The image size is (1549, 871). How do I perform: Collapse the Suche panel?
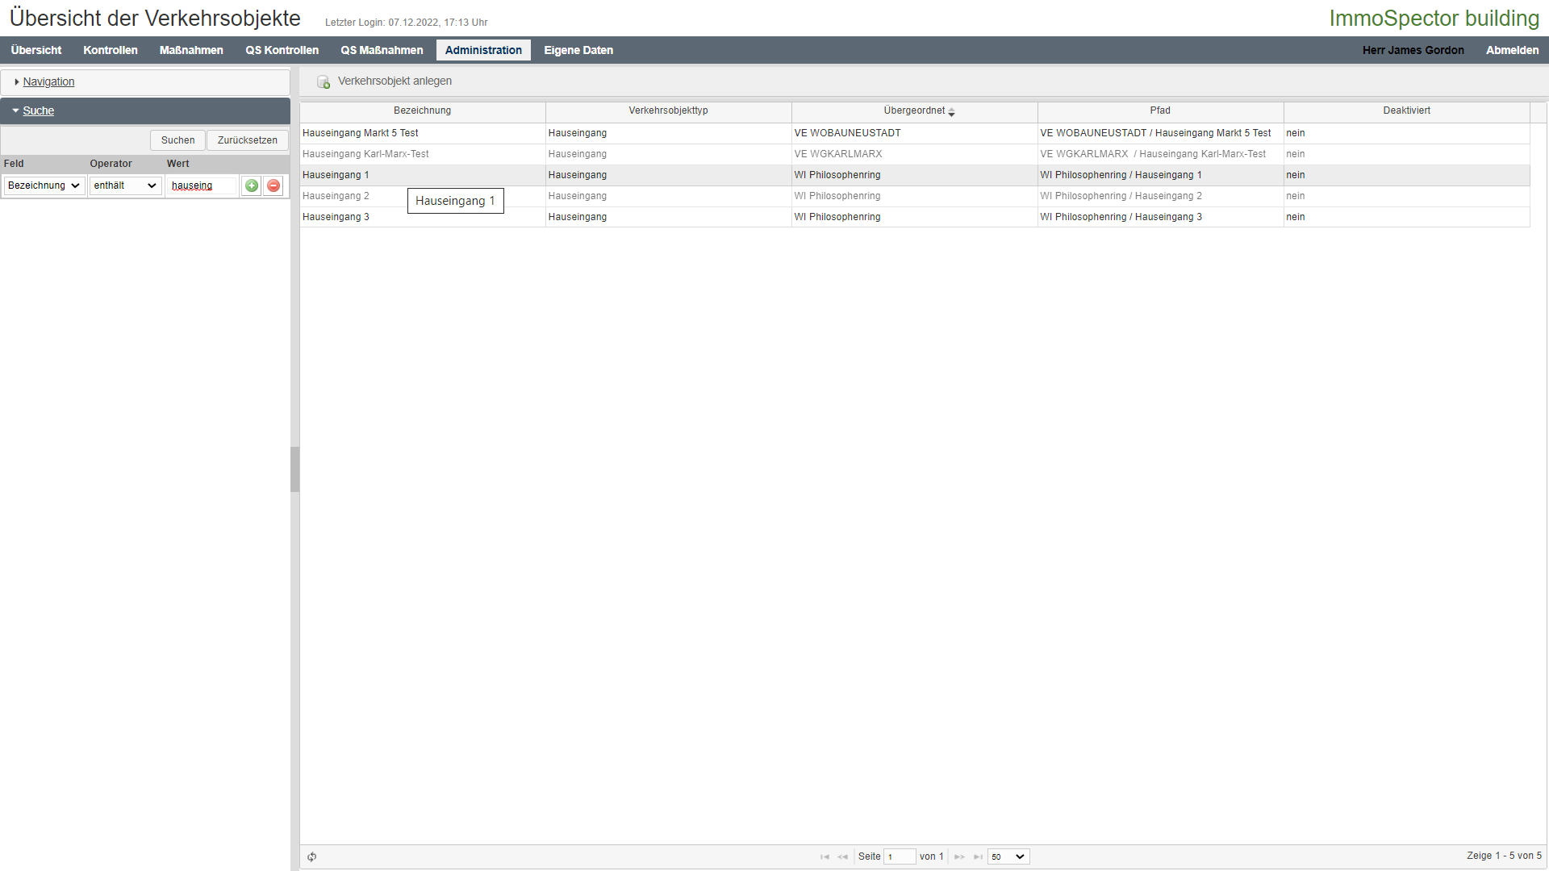tap(38, 111)
